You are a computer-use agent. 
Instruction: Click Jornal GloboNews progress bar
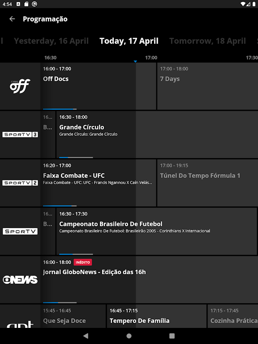tap(60, 302)
